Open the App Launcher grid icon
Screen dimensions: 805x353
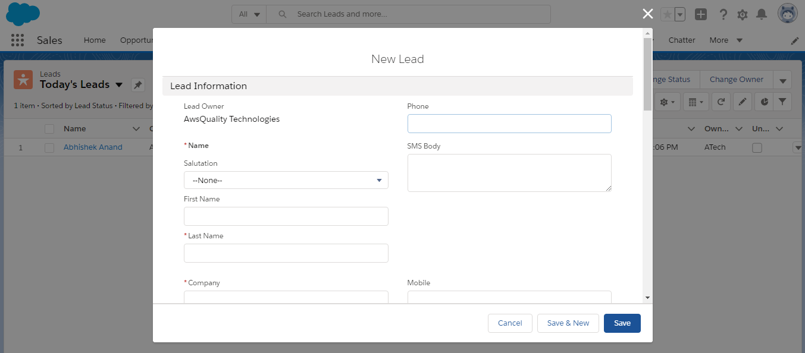pyautogui.click(x=17, y=40)
